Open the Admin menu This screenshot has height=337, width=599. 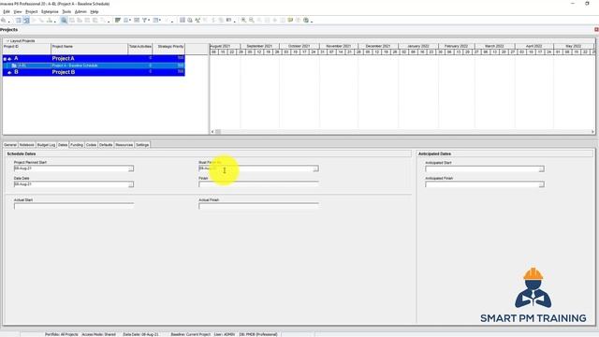pyautogui.click(x=80, y=12)
